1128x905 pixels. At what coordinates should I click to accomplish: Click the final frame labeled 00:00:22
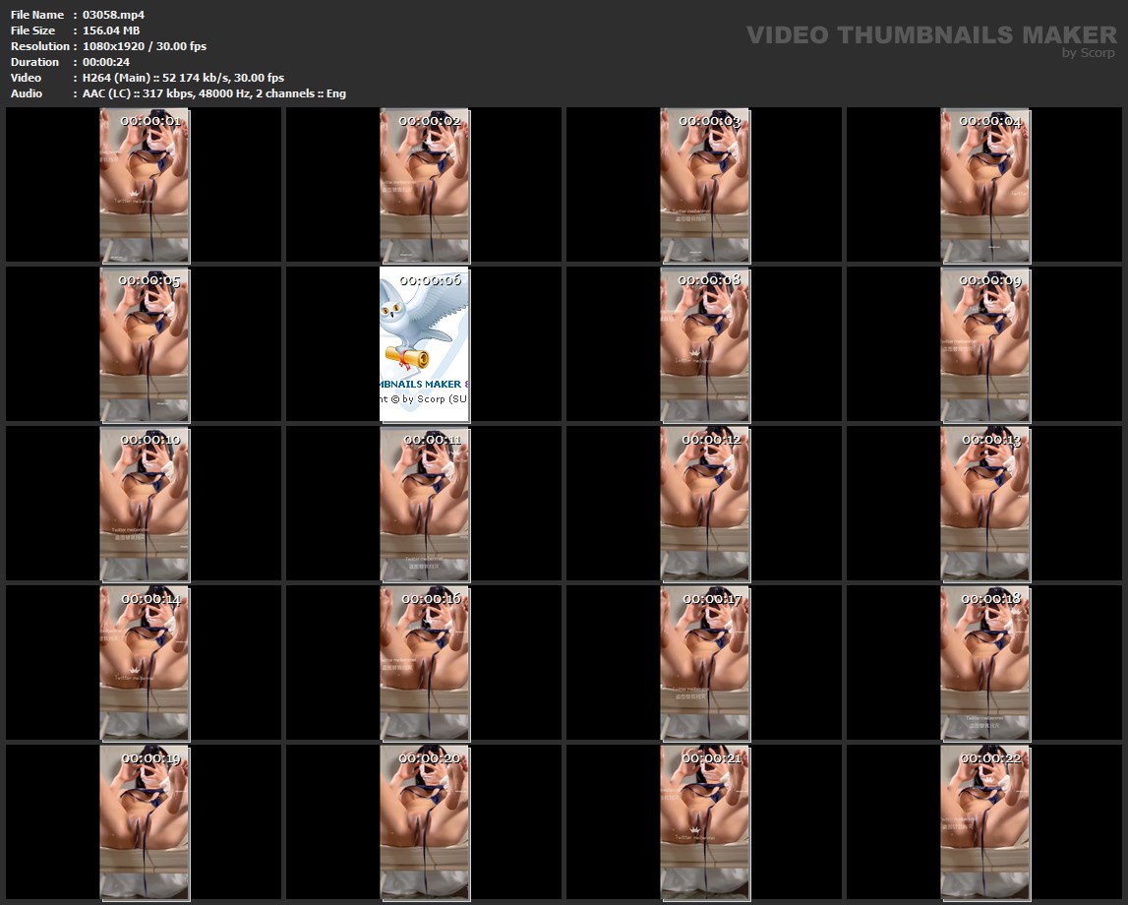[985, 822]
